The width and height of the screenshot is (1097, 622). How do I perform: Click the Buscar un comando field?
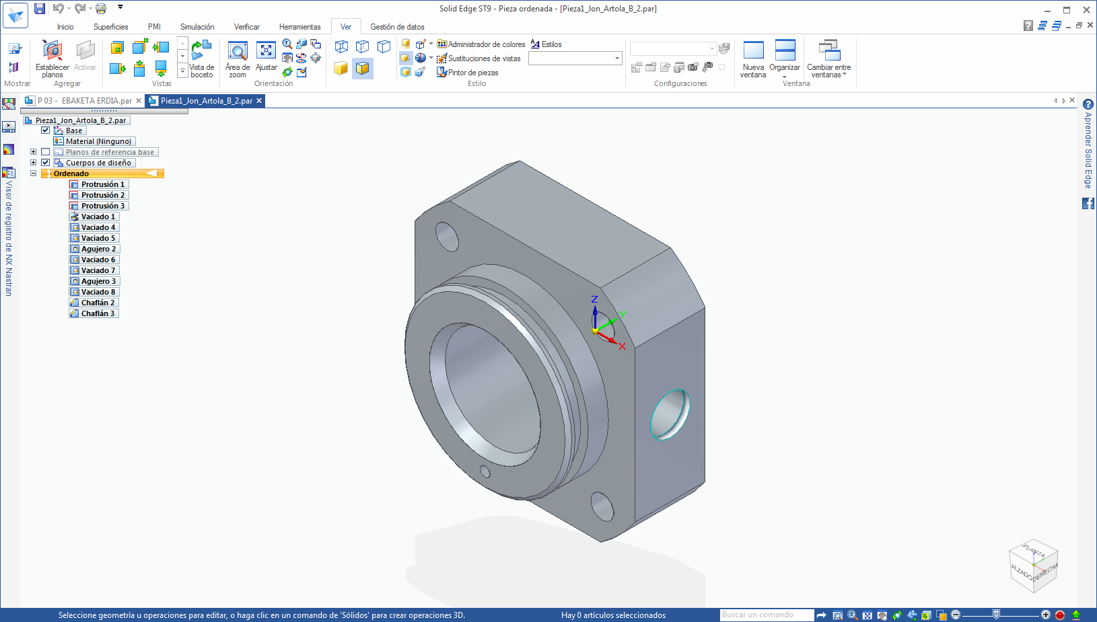pyautogui.click(x=766, y=615)
